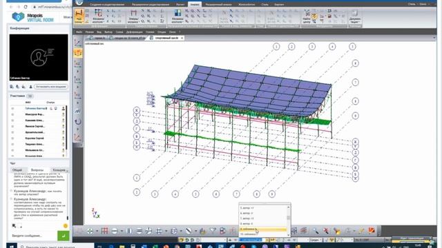This screenshot has height=248, width=442.
Task: Open the Деформации menu
Action: tap(134, 32)
